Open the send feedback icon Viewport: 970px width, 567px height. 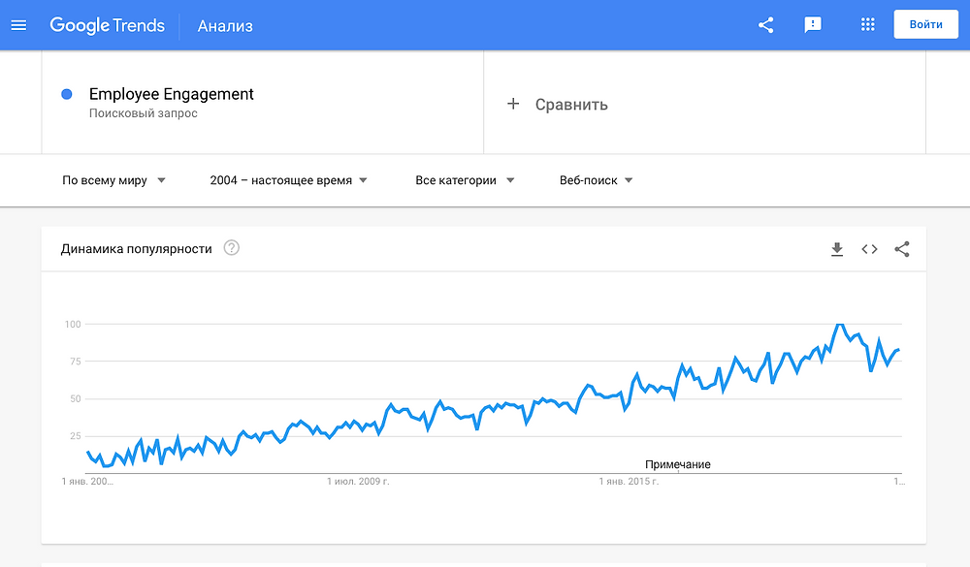[x=812, y=25]
